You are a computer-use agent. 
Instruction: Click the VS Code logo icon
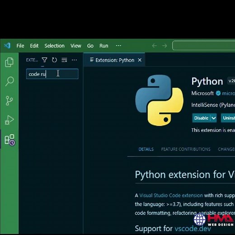tap(7, 46)
